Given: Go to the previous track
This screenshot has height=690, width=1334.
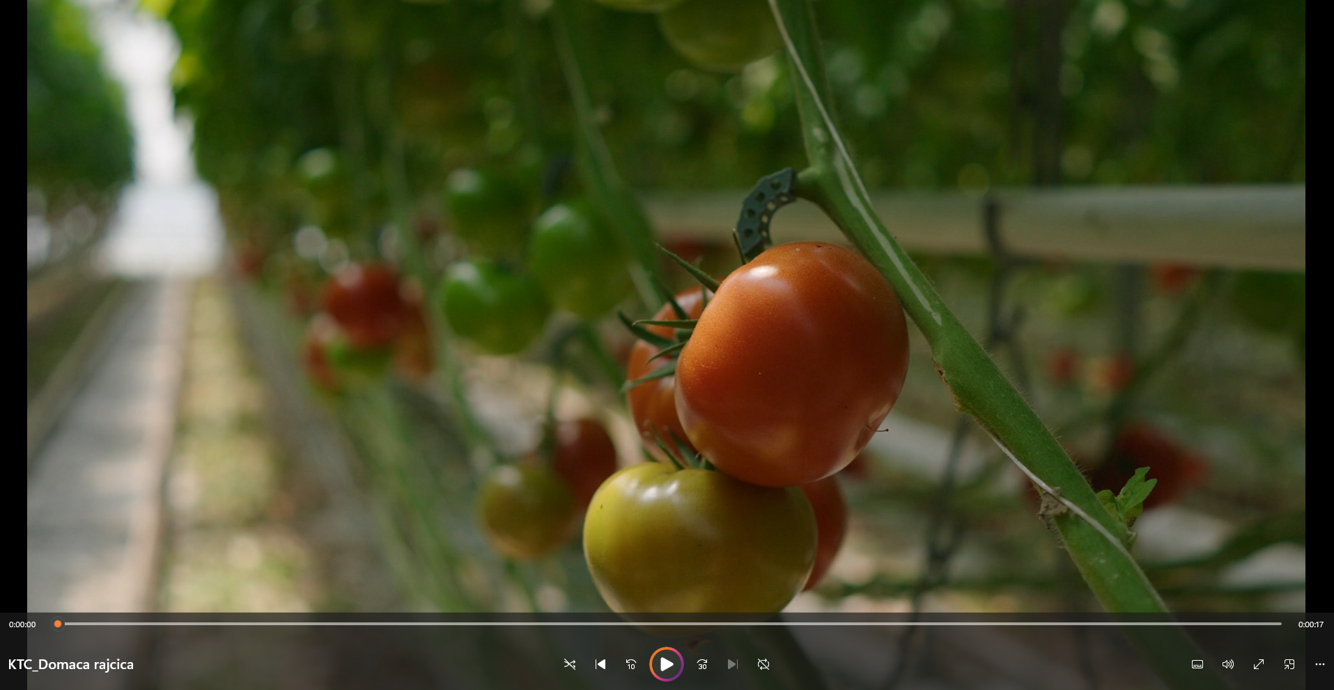Looking at the screenshot, I should [600, 664].
